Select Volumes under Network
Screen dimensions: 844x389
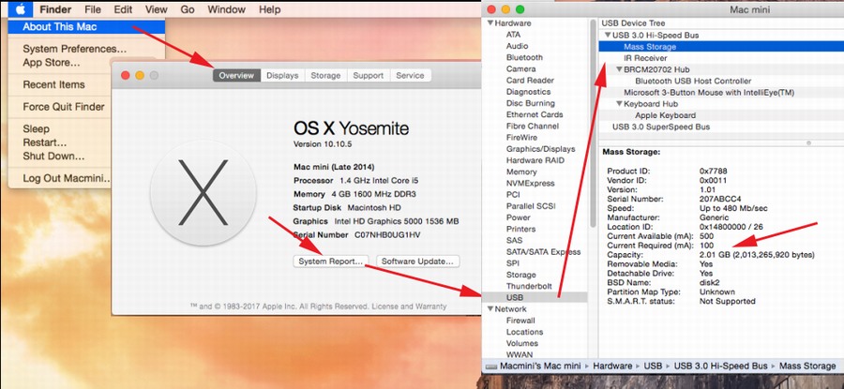(522, 343)
